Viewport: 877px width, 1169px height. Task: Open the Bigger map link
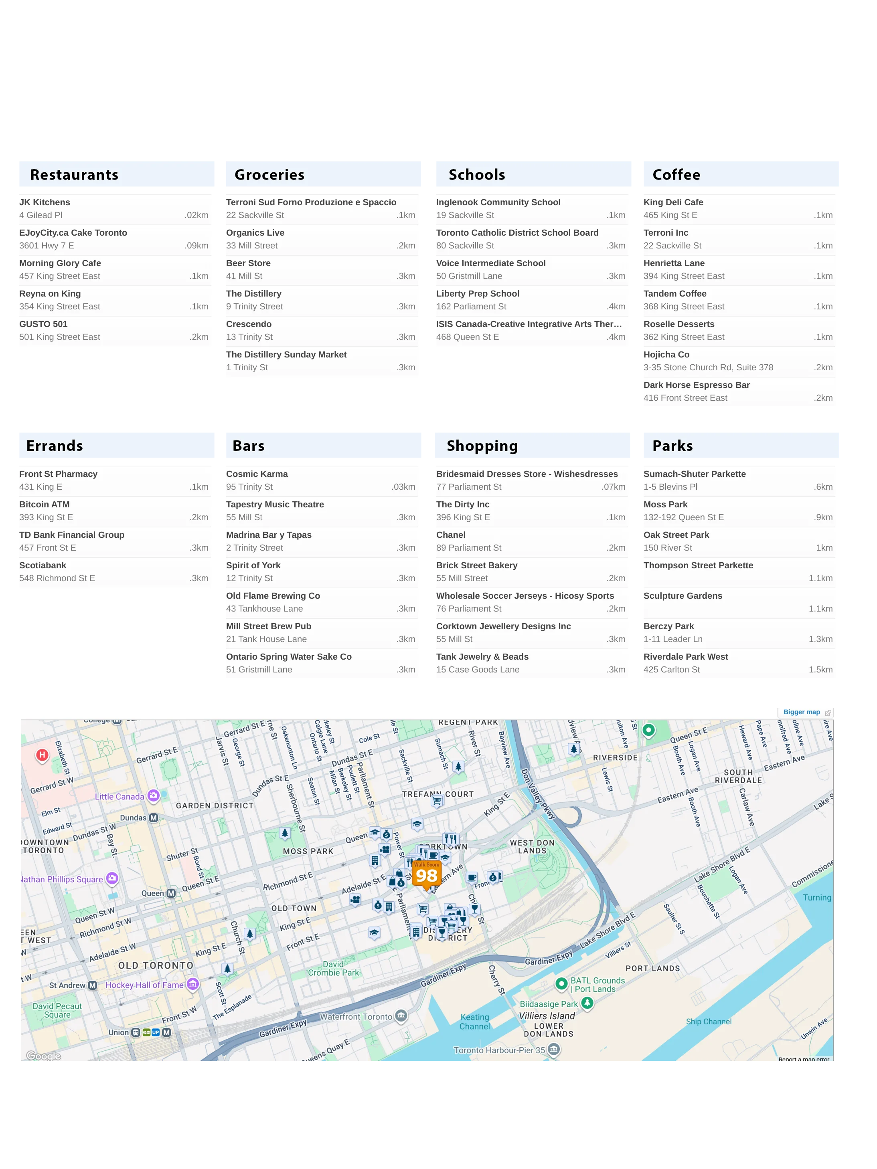pos(801,712)
